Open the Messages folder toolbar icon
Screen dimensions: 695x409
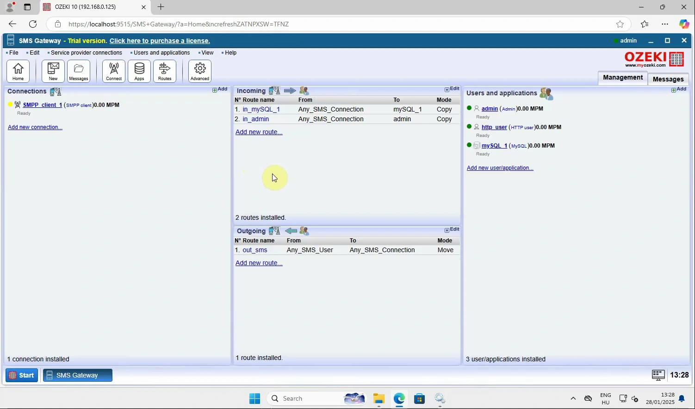pyautogui.click(x=79, y=71)
